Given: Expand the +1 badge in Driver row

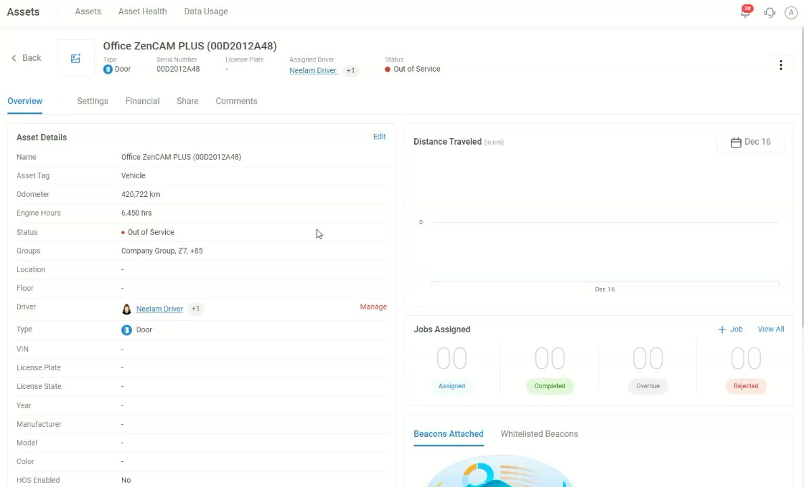Looking at the screenshot, I should pos(196,308).
